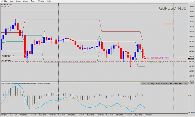Click the red dot marking the lowest candle wick

(130, 67)
